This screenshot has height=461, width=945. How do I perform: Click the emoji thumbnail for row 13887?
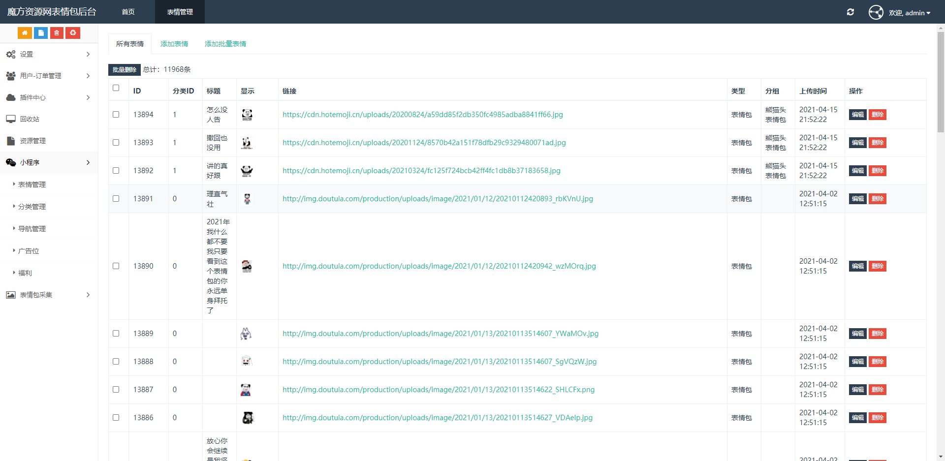pyautogui.click(x=246, y=390)
